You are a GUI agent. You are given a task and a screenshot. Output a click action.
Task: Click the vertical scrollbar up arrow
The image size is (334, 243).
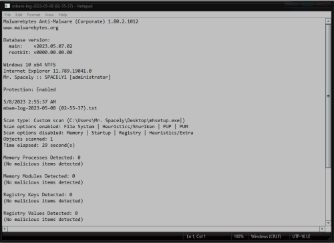328,21
